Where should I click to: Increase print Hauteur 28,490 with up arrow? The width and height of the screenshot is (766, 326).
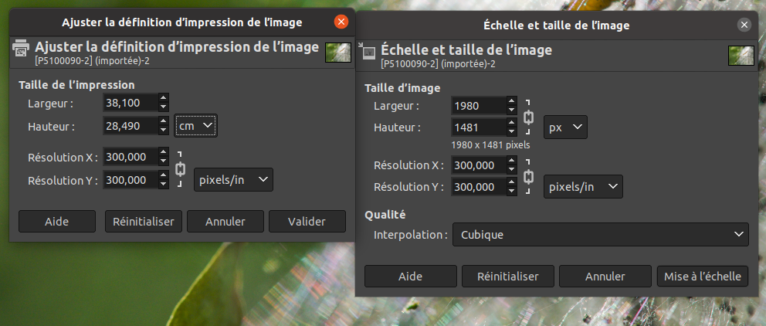click(164, 121)
